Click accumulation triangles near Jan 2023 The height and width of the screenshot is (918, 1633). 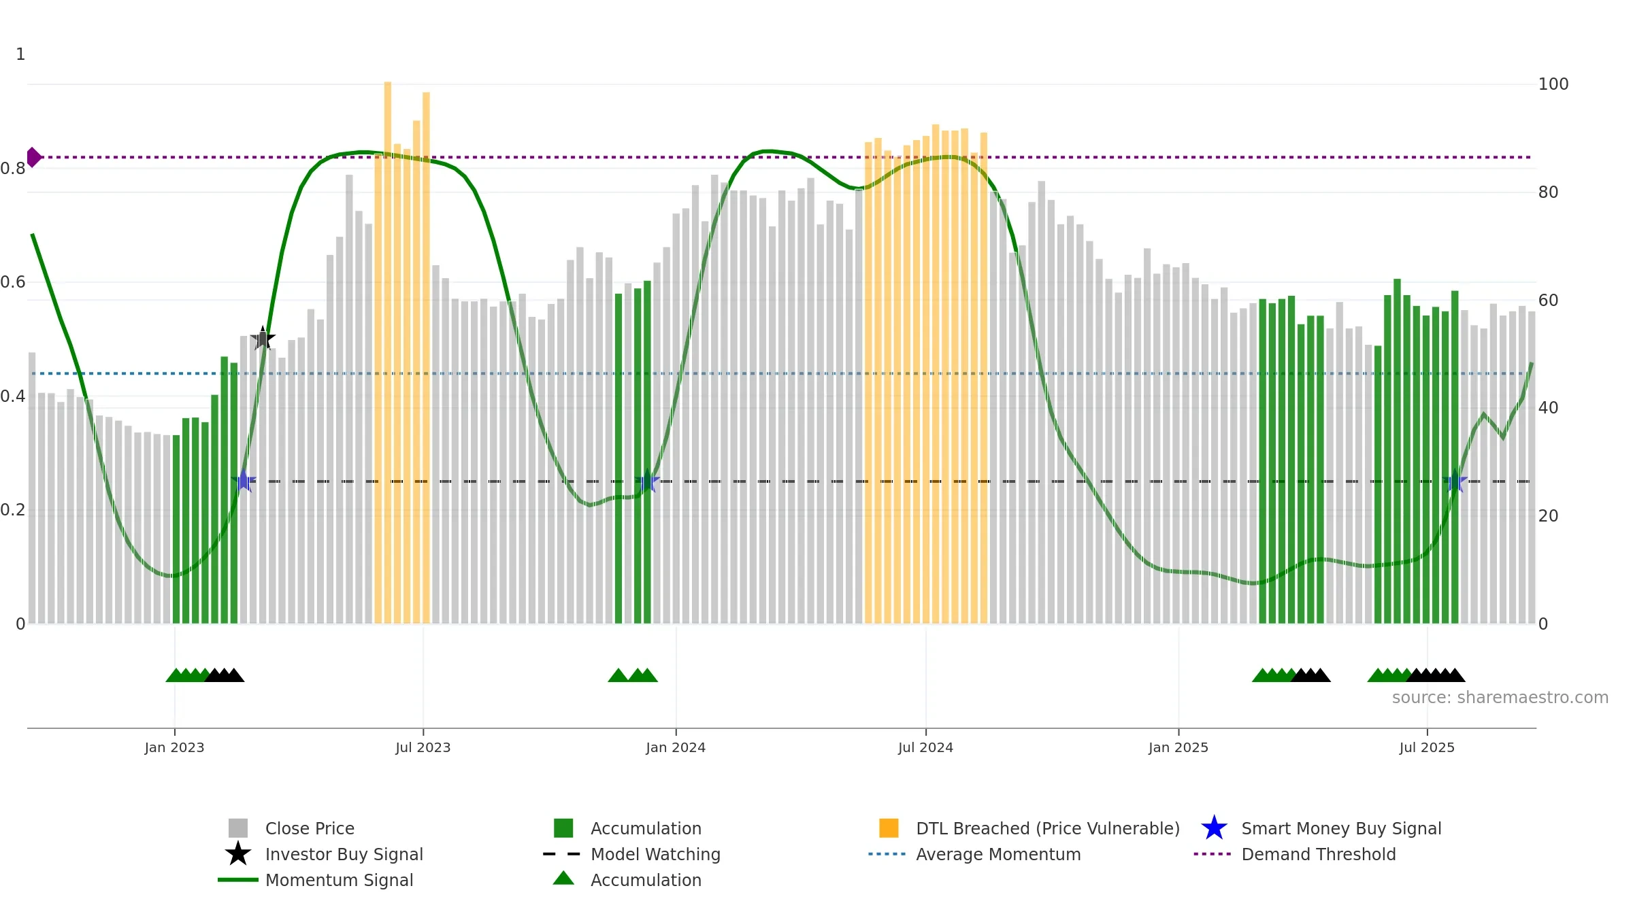[205, 675]
